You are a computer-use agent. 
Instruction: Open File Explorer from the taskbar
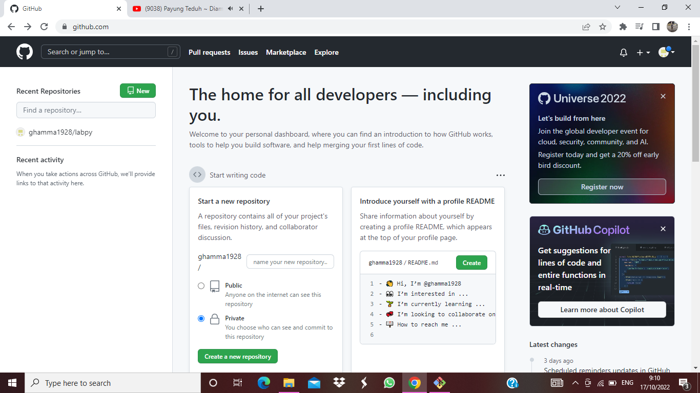(x=289, y=383)
